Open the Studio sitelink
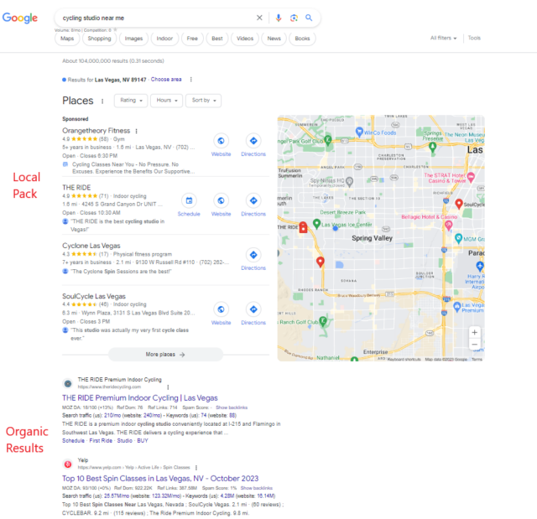The image size is (537, 519). tap(125, 441)
